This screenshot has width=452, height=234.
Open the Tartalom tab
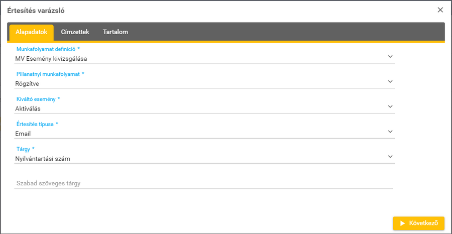pyautogui.click(x=116, y=32)
